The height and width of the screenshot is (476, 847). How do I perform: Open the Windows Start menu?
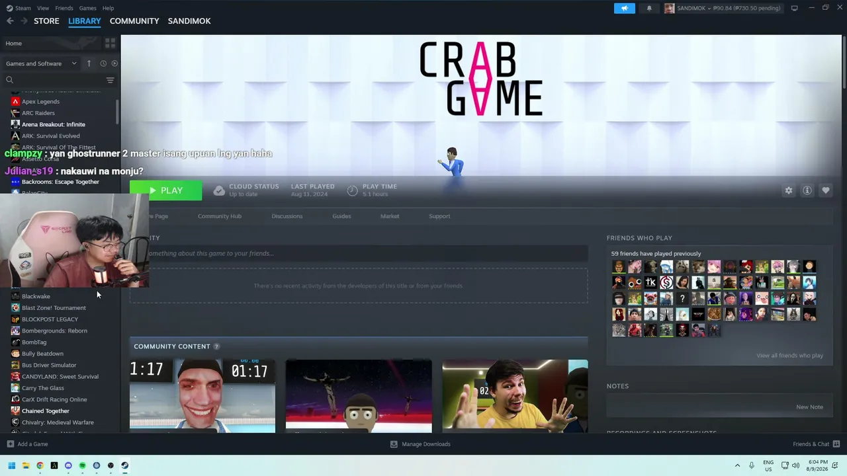point(11,465)
